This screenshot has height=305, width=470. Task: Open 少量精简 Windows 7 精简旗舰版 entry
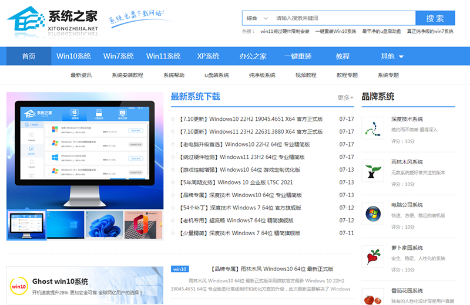(240, 233)
